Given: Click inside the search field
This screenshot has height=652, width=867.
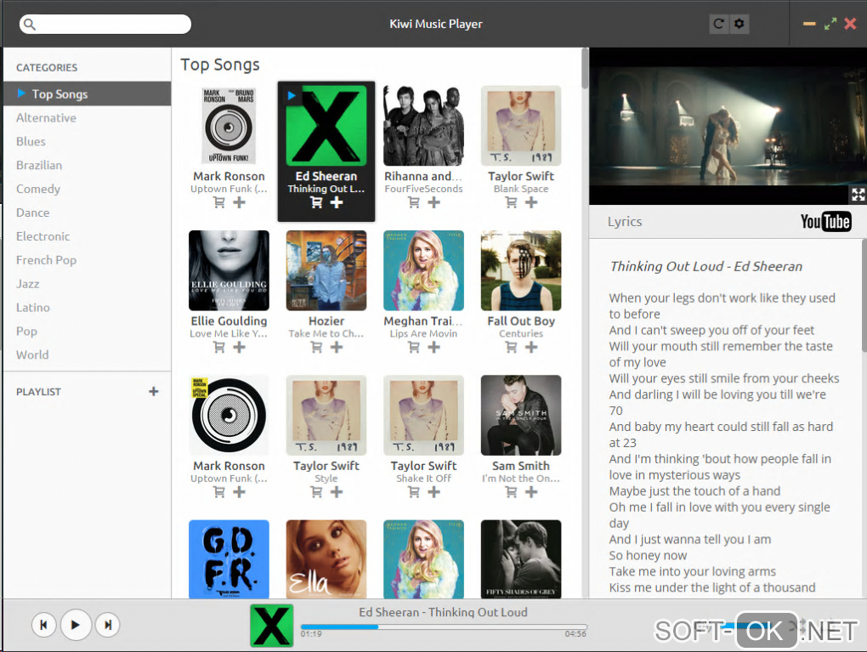Looking at the screenshot, I should pyautogui.click(x=105, y=25).
